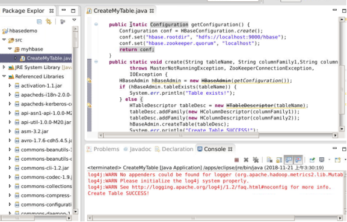
Task: Click the Package Explorer vertical scrollbar thumb
Action: click(x=75, y=40)
